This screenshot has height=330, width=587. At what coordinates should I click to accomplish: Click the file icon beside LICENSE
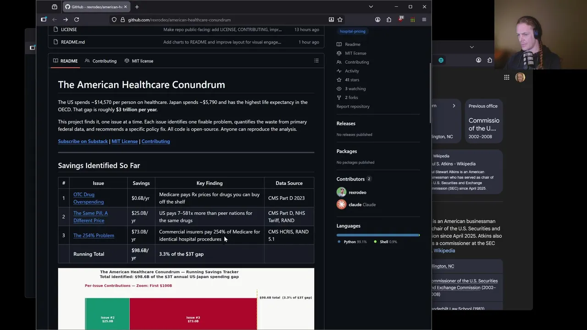(55, 29)
